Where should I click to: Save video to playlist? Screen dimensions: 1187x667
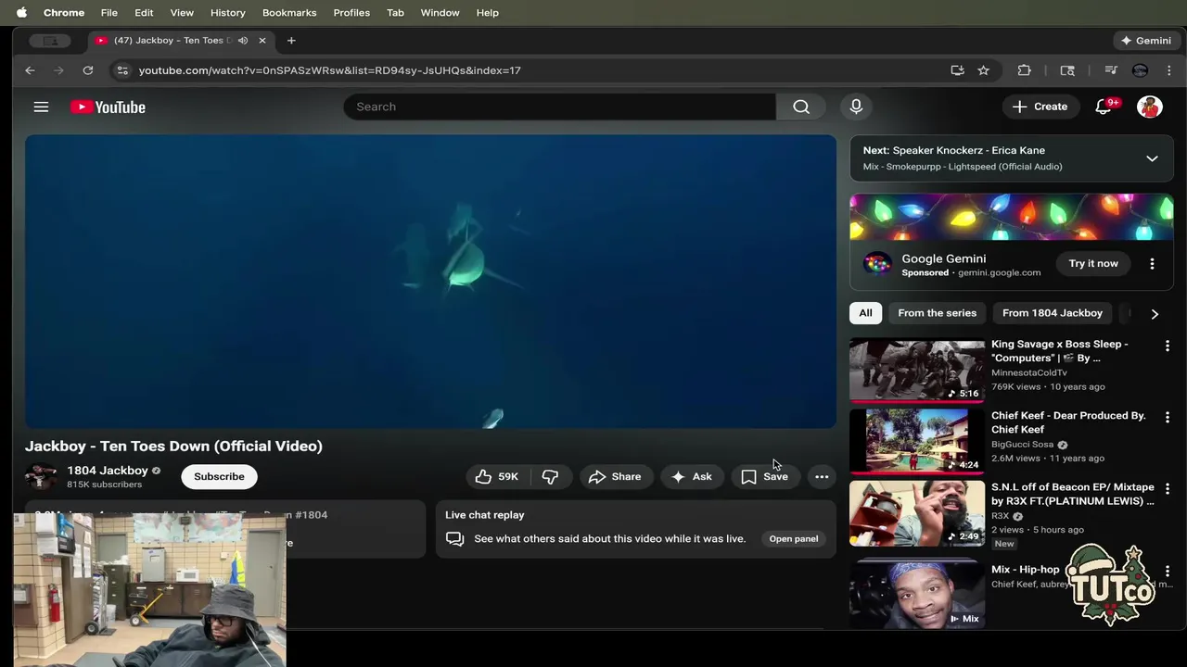pyautogui.click(x=765, y=476)
